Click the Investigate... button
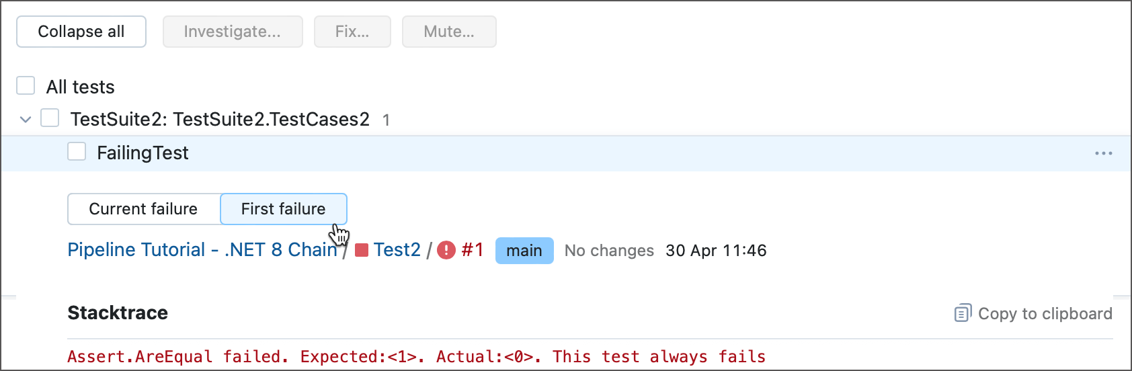 coord(233,32)
